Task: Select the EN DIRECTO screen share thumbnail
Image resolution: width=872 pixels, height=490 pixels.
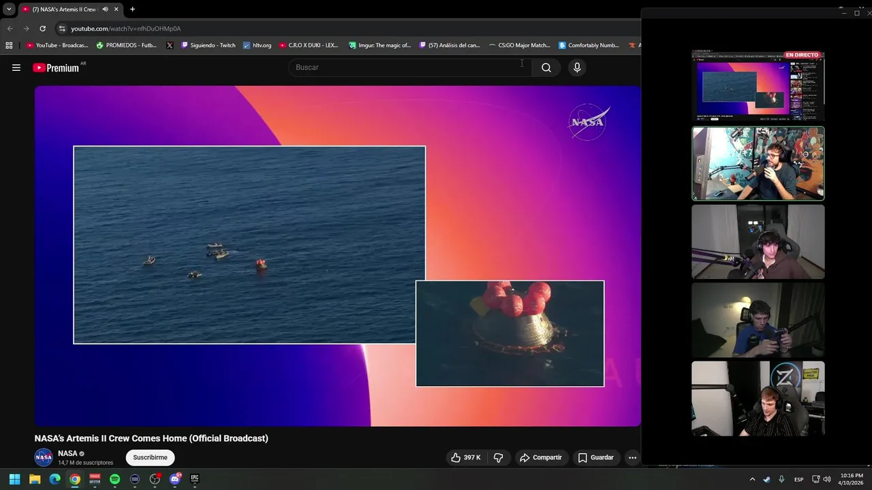Action: coord(758,86)
